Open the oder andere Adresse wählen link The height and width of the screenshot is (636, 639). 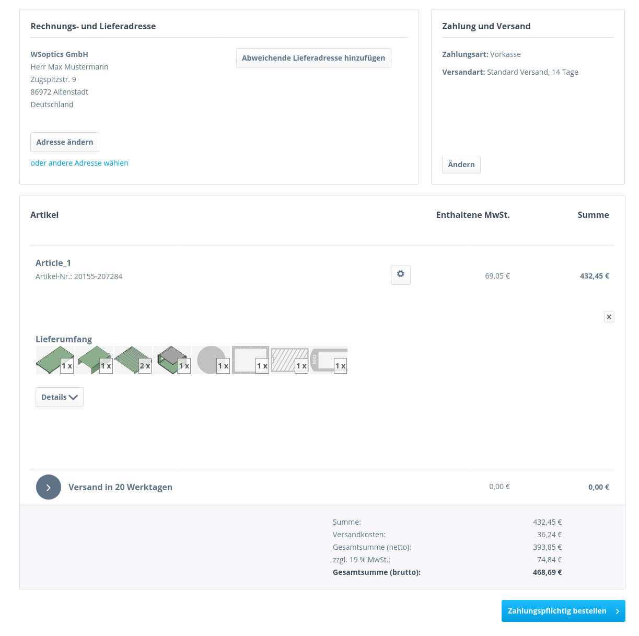(x=79, y=163)
